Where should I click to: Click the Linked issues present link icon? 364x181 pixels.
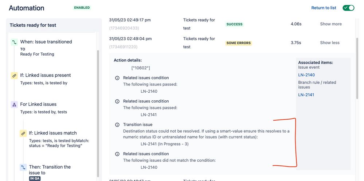pyautogui.click(x=15, y=76)
